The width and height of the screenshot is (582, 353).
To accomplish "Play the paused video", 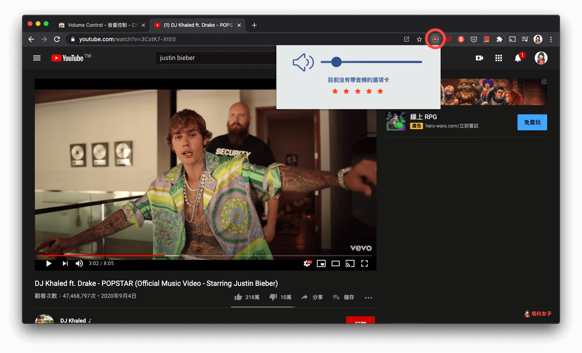I will tap(49, 263).
